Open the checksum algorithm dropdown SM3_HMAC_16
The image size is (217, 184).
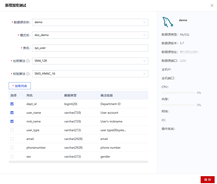tap(90, 74)
